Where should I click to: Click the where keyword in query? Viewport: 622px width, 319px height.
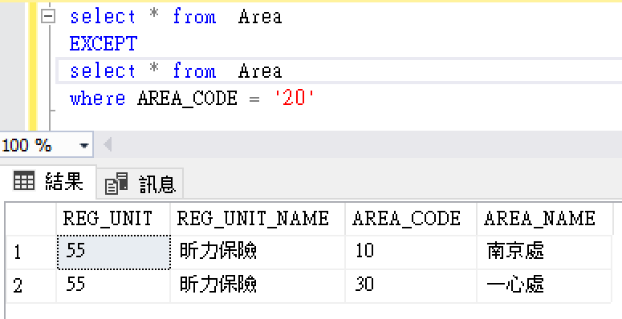[98, 98]
